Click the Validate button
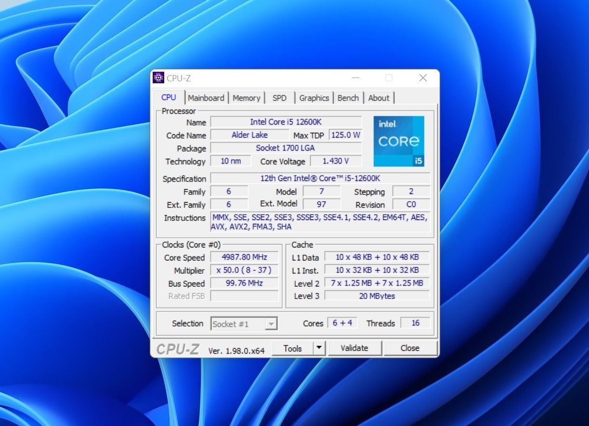Image resolution: width=589 pixels, height=426 pixels. pyautogui.click(x=354, y=348)
